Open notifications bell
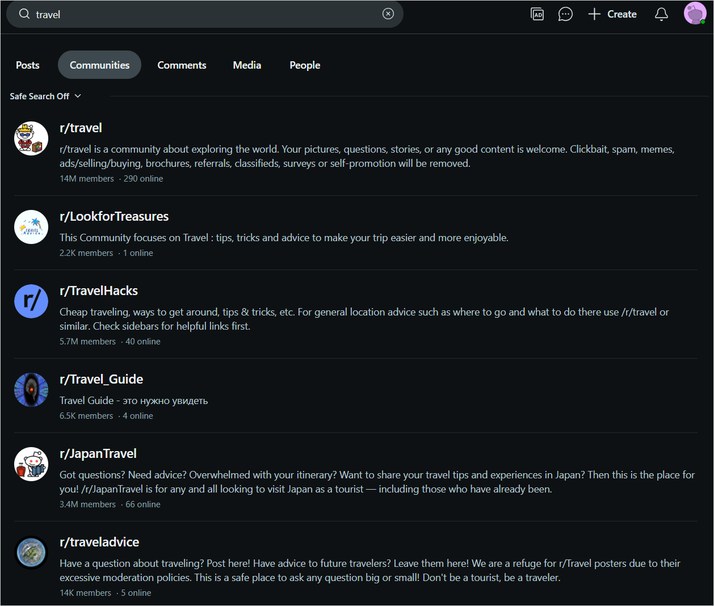The height and width of the screenshot is (606, 714). 661,14
